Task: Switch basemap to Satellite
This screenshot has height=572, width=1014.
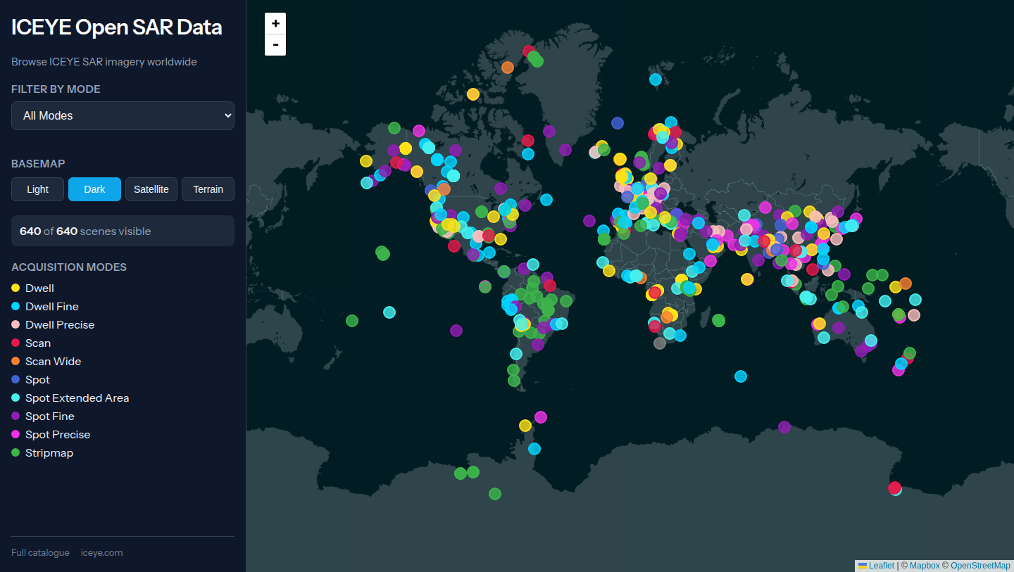Action: coord(151,189)
